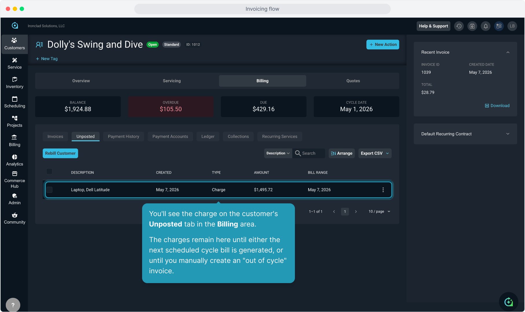Download the recent invoice
The width and height of the screenshot is (525, 312).
pos(497,105)
